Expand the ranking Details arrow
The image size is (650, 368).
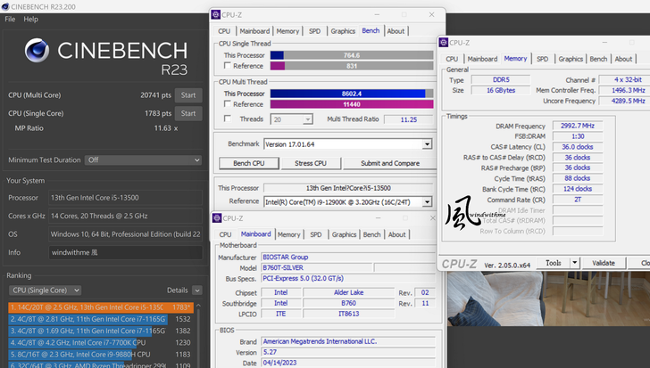click(x=195, y=290)
